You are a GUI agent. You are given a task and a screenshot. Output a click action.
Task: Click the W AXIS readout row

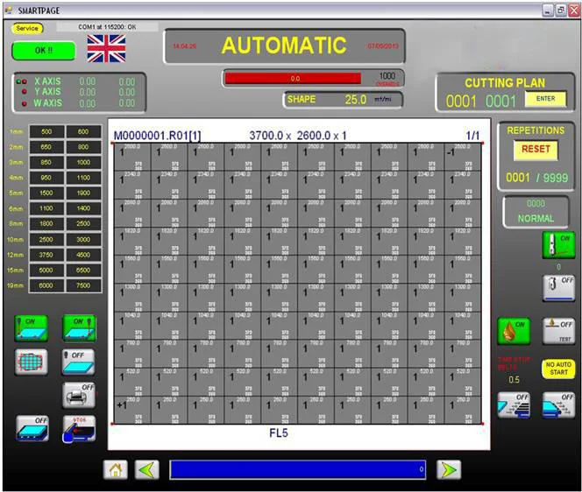[78, 103]
